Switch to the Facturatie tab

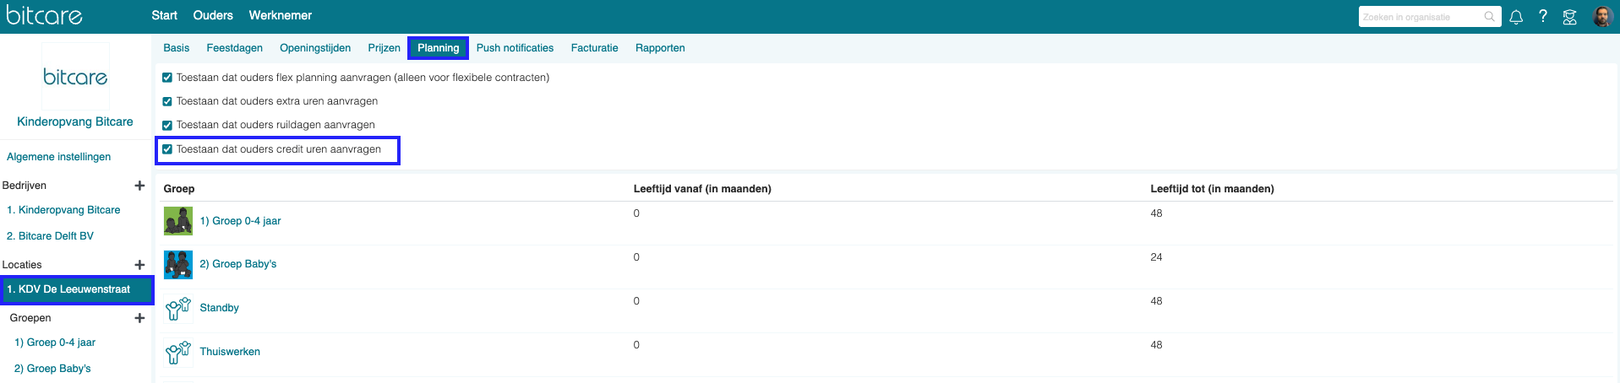point(595,48)
